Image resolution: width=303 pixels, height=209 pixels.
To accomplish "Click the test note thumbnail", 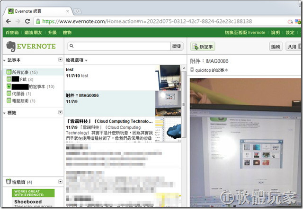I will point(168,78).
